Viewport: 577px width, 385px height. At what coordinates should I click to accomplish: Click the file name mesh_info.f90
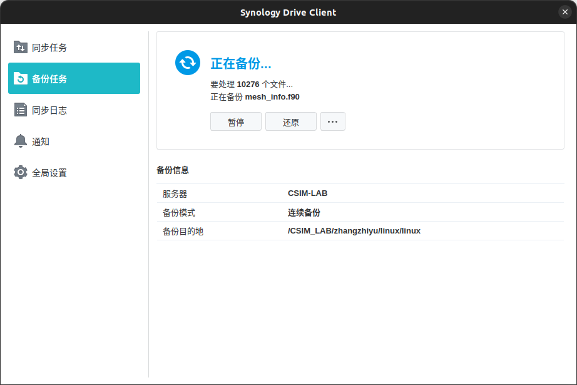point(272,97)
